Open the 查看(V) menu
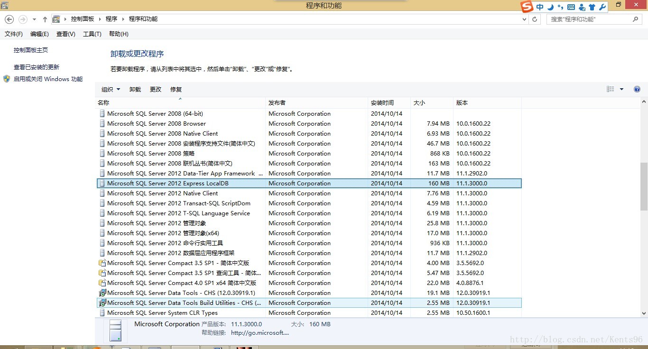 click(x=66, y=34)
